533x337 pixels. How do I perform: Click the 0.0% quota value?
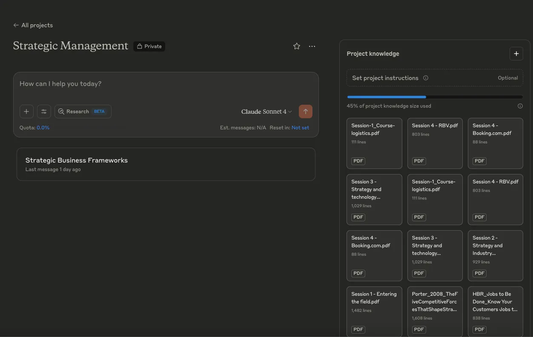pyautogui.click(x=43, y=128)
